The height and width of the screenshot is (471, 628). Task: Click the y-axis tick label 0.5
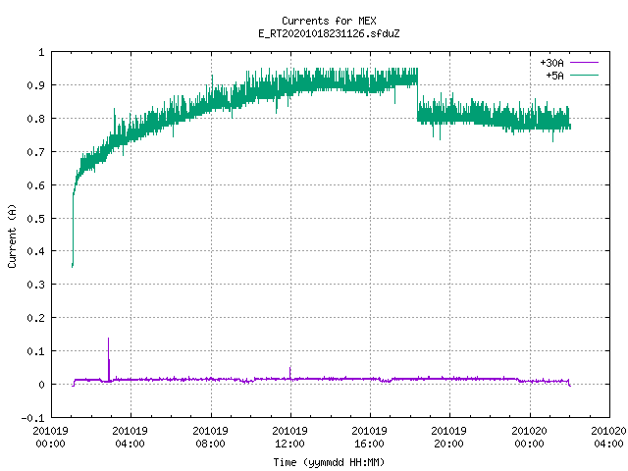pos(35,218)
